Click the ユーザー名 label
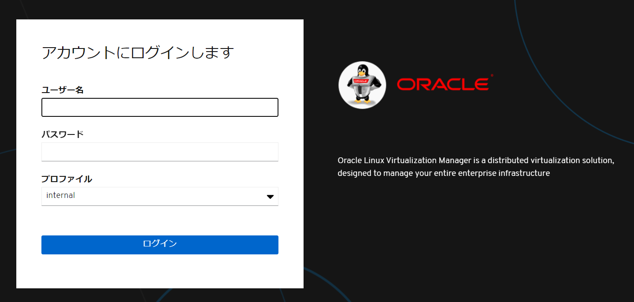The image size is (634, 302). coord(63,90)
